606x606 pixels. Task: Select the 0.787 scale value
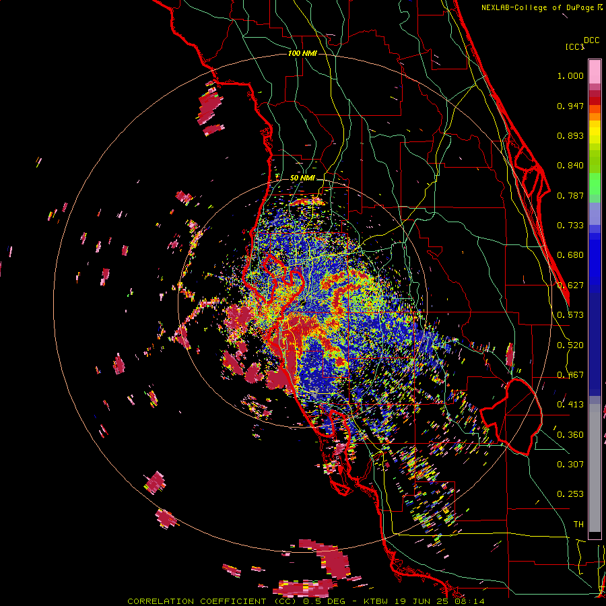[x=570, y=195]
